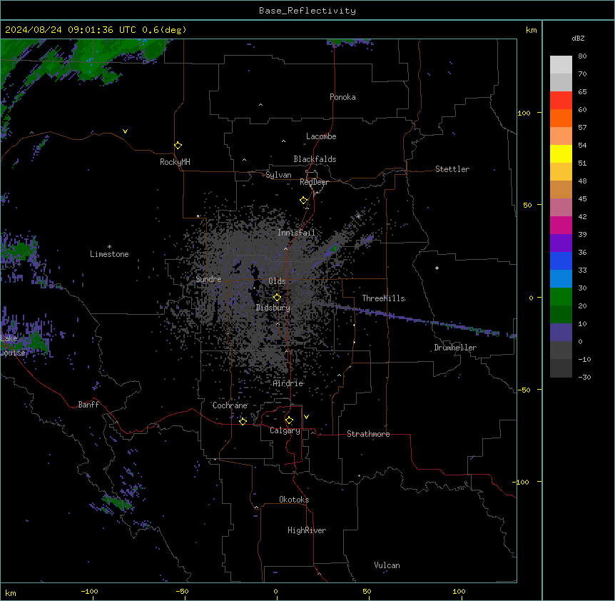Click the Didsbury city label
Image resolution: width=615 pixels, height=601 pixels.
point(273,308)
